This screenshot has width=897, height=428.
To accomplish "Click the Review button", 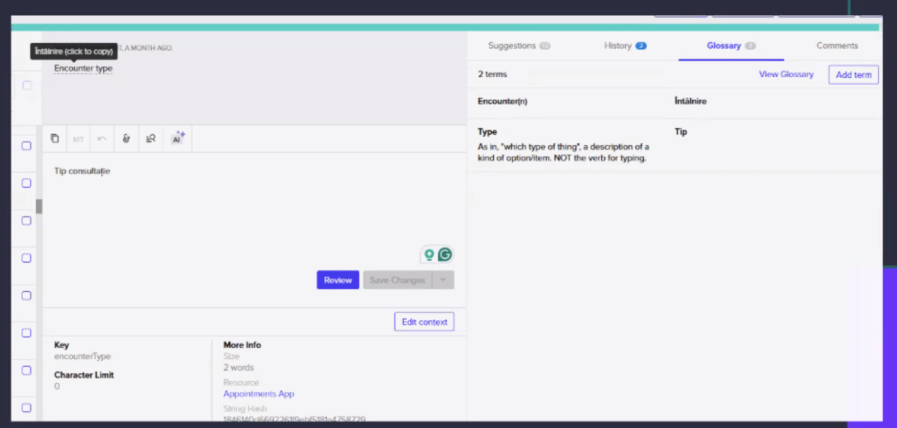I will [x=338, y=280].
